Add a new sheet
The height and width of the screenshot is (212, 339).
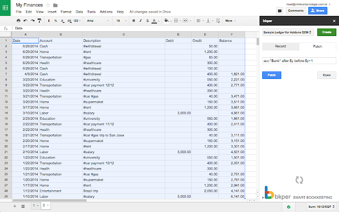click(x=15, y=206)
